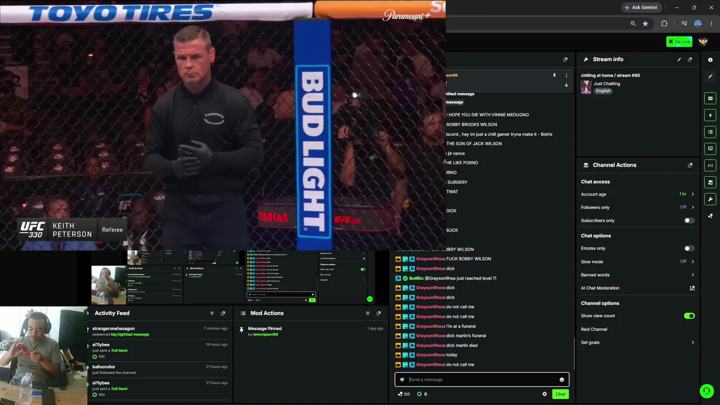Expand the Slow mode setting
This screenshot has height=405, width=720.
point(638,262)
